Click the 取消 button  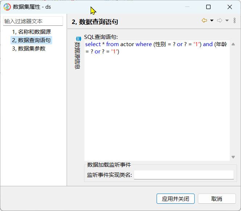tap(217, 199)
